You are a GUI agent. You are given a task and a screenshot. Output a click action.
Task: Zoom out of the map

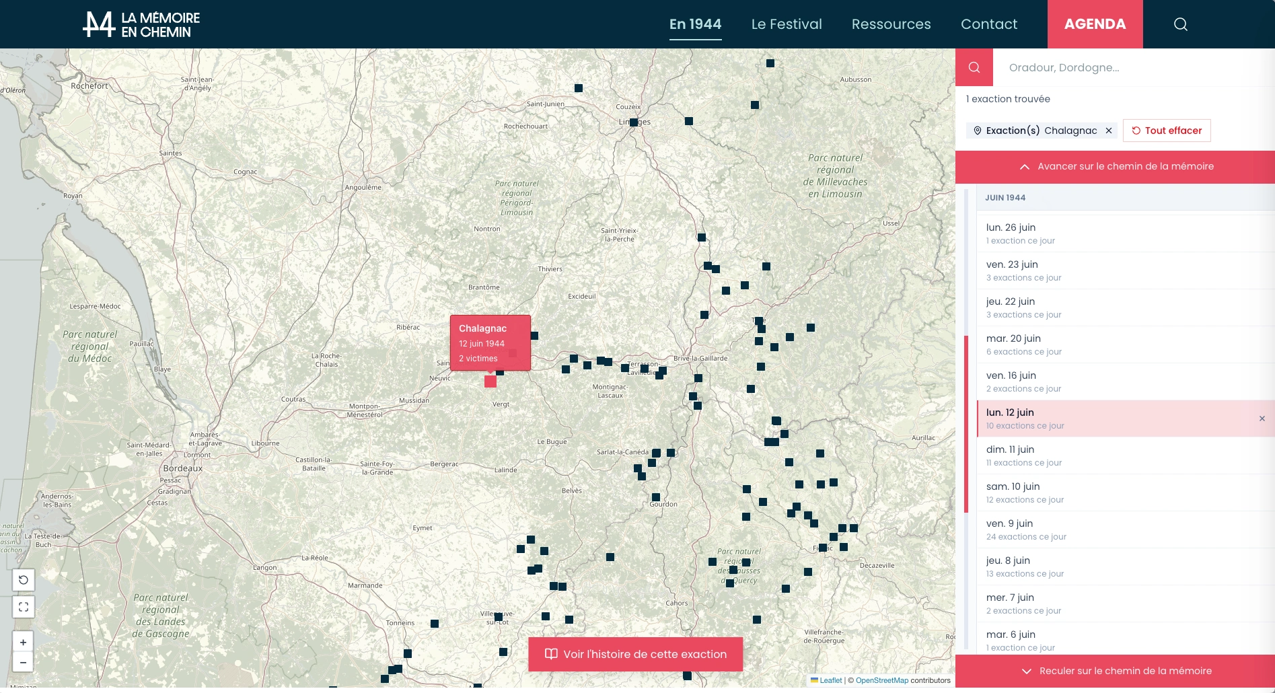24,662
